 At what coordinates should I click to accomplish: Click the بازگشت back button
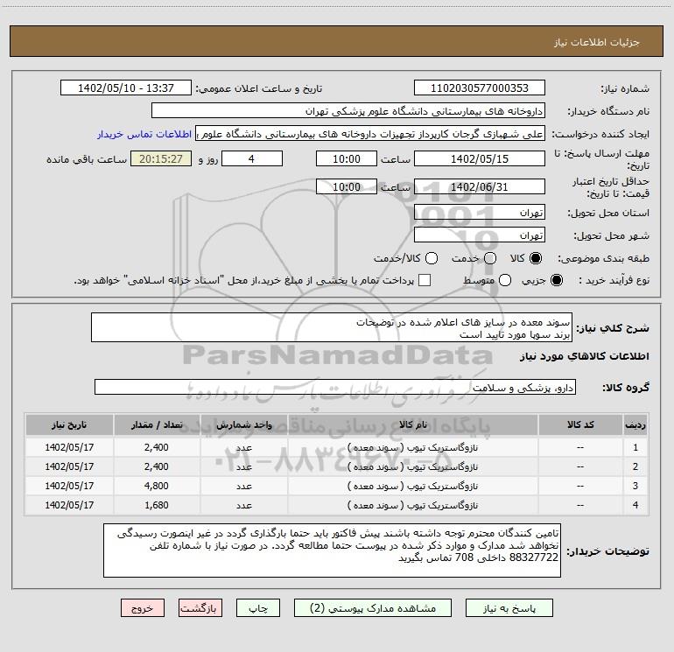[200, 608]
